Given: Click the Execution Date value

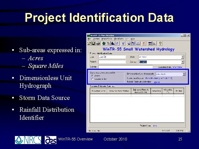Looking at the screenshot, I should click(177, 67).
